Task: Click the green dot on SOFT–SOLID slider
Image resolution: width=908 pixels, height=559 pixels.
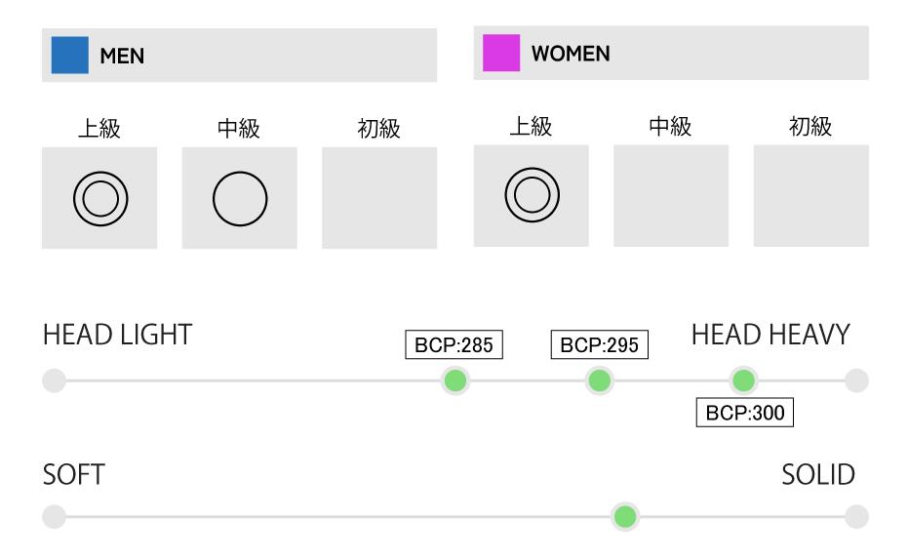Action: pyautogui.click(x=625, y=516)
